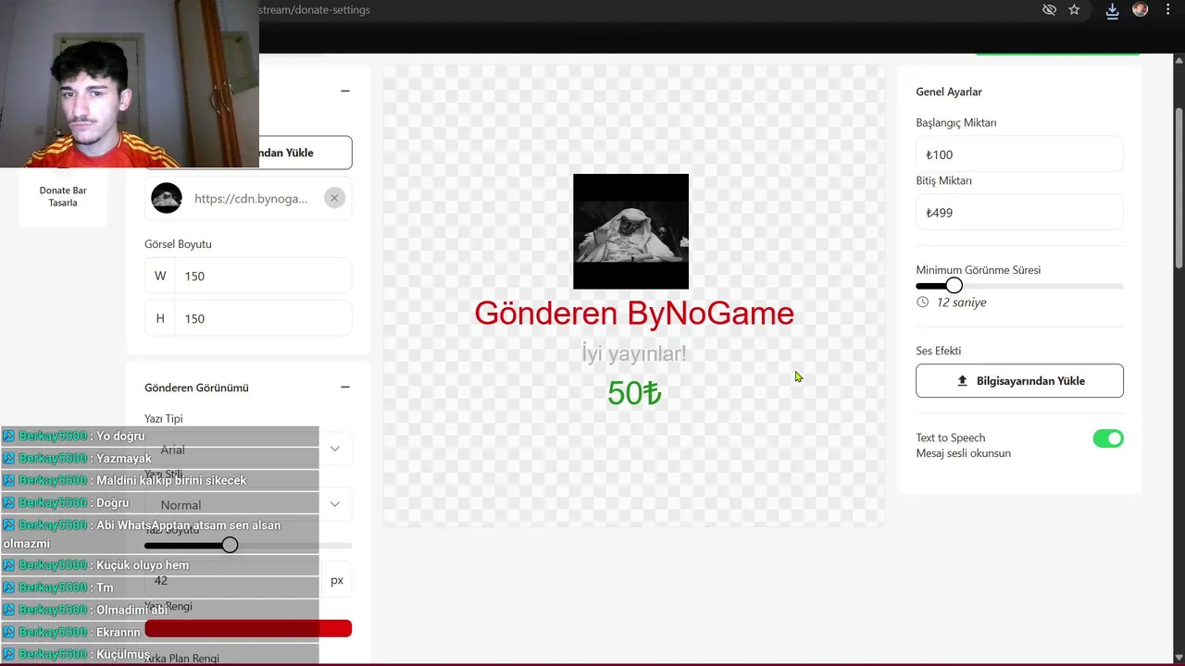Click the Mesaj sesli okunsun label
Viewport: 1185px width, 666px height.
(x=963, y=453)
